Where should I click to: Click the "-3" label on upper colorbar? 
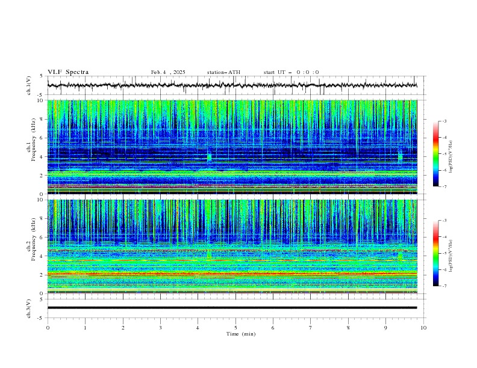(444, 121)
